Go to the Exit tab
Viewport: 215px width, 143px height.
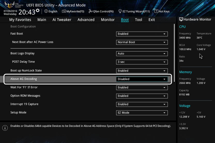tap(152, 20)
